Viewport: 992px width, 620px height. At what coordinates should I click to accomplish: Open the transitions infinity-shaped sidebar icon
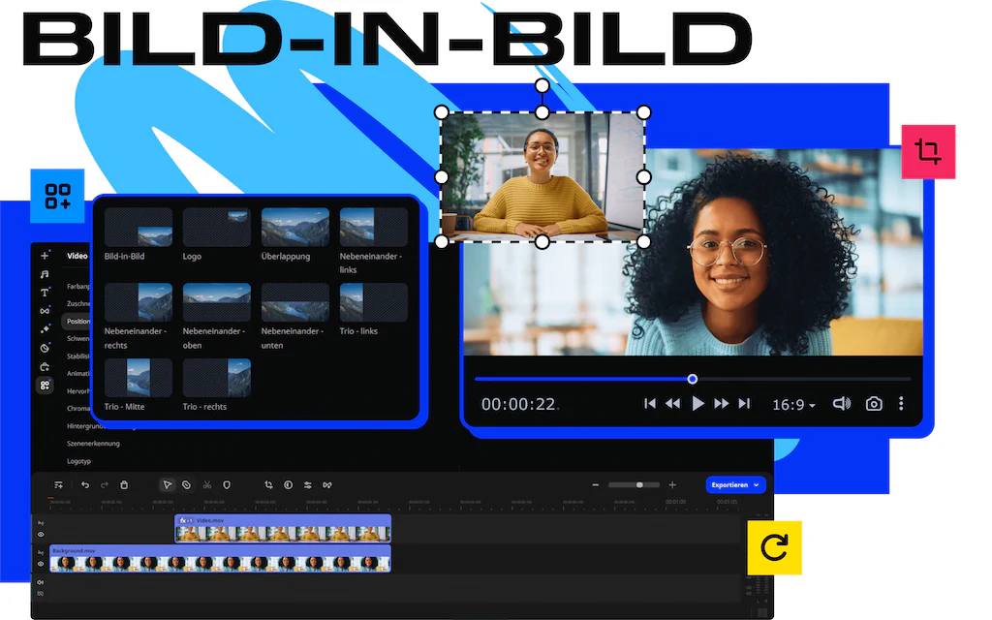(x=45, y=311)
